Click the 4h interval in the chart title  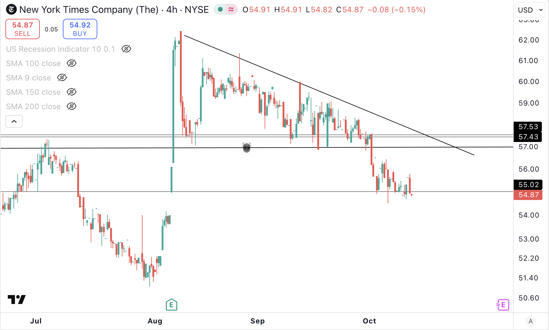pos(172,10)
